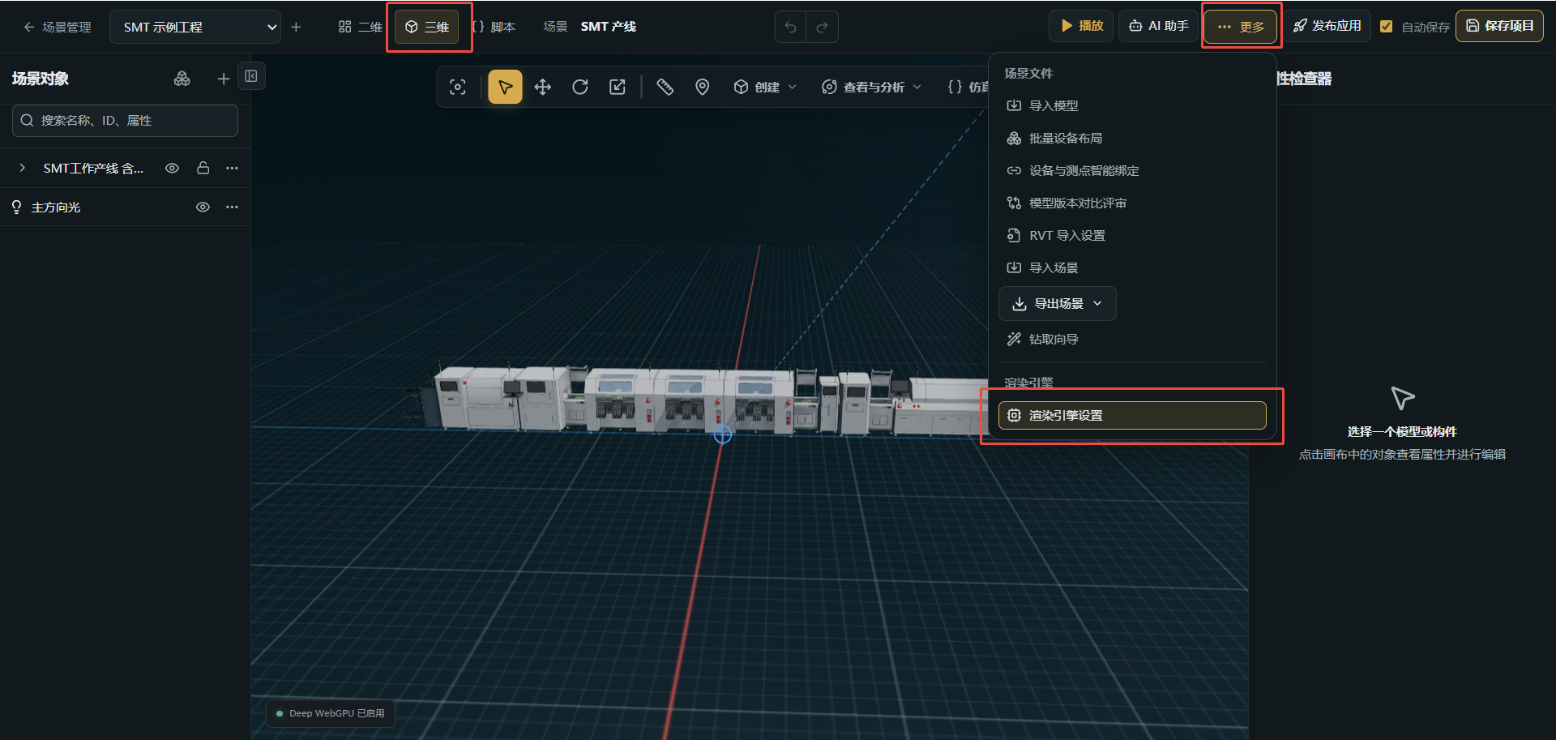
Task: Click the light bulb icon of 主方向光
Action: [16, 207]
